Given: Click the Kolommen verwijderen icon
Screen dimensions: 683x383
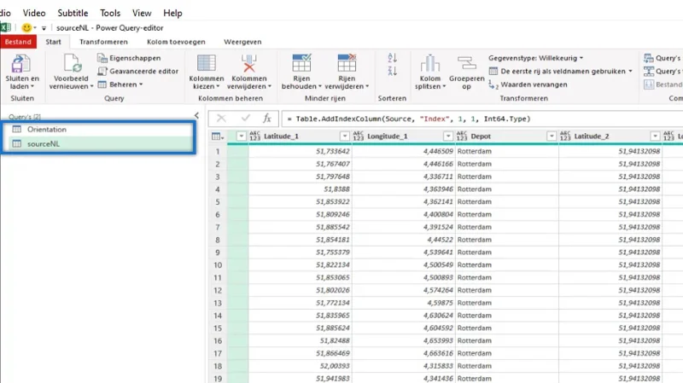Looking at the screenshot, I should (248, 63).
